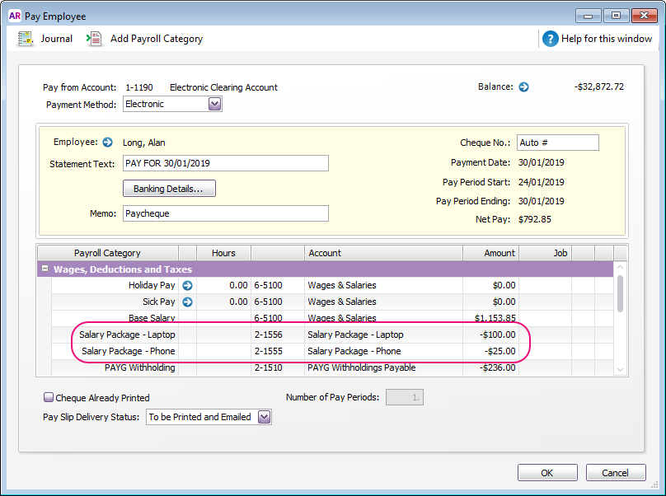The width and height of the screenshot is (666, 496).
Task: Click the Cheque No. input field
Action: [x=558, y=143]
